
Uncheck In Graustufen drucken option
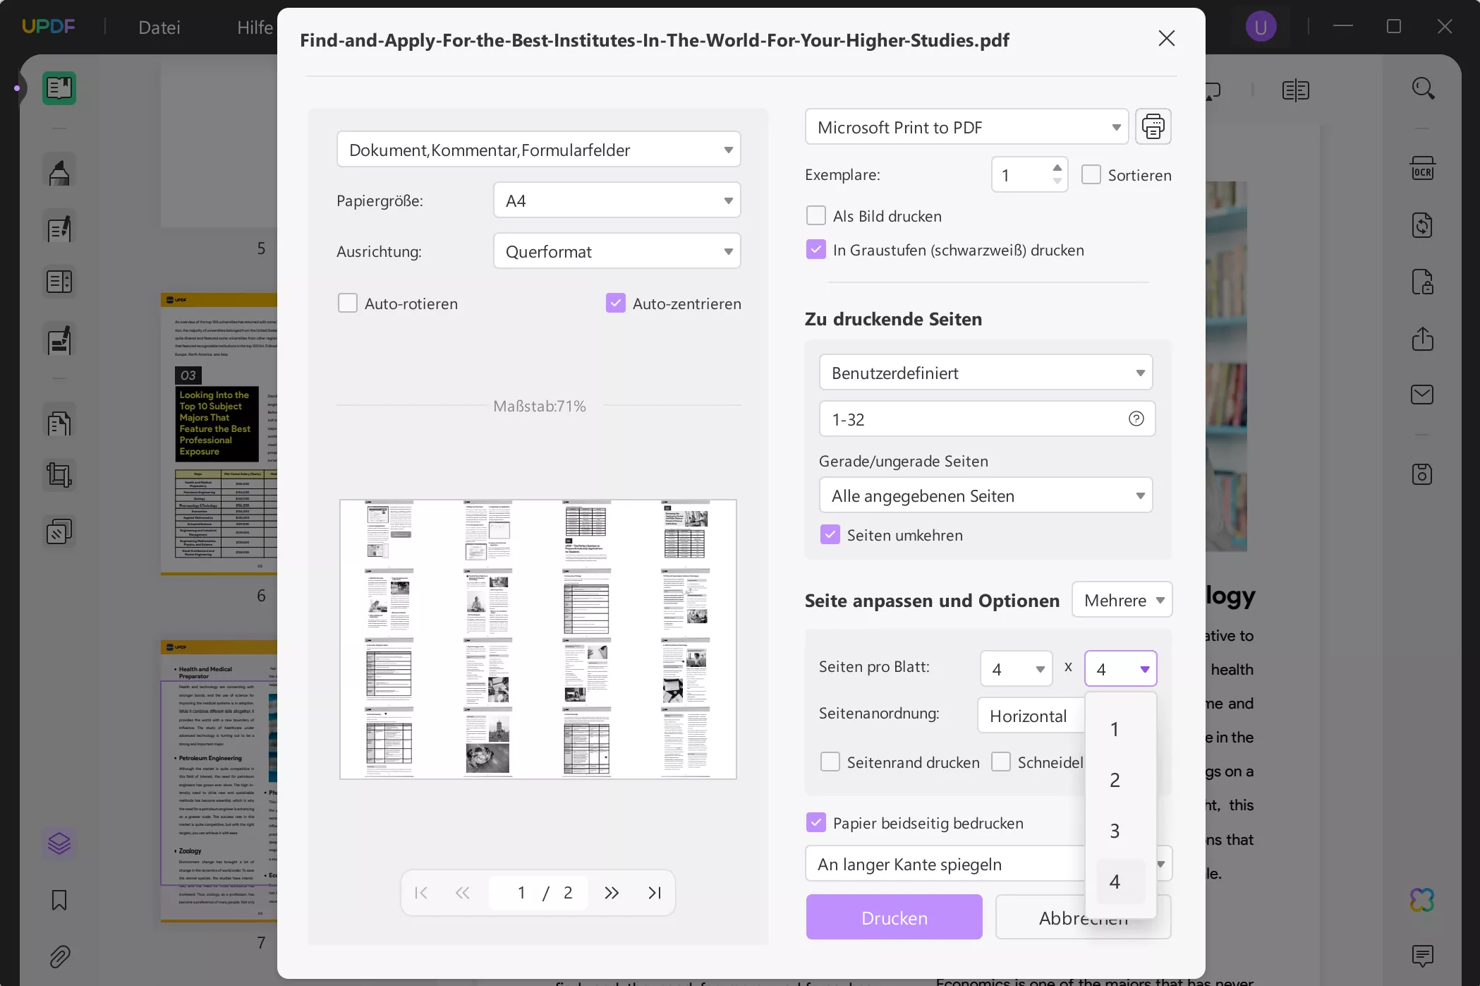(816, 250)
